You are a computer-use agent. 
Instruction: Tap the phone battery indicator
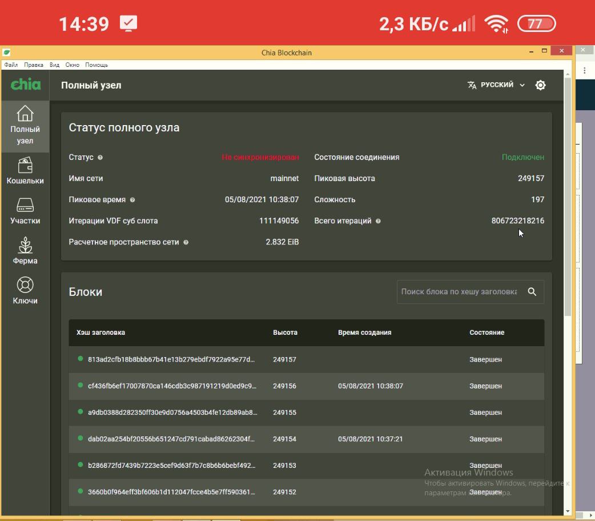537,23
